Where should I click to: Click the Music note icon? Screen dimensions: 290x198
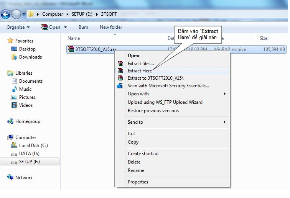(x=14, y=89)
